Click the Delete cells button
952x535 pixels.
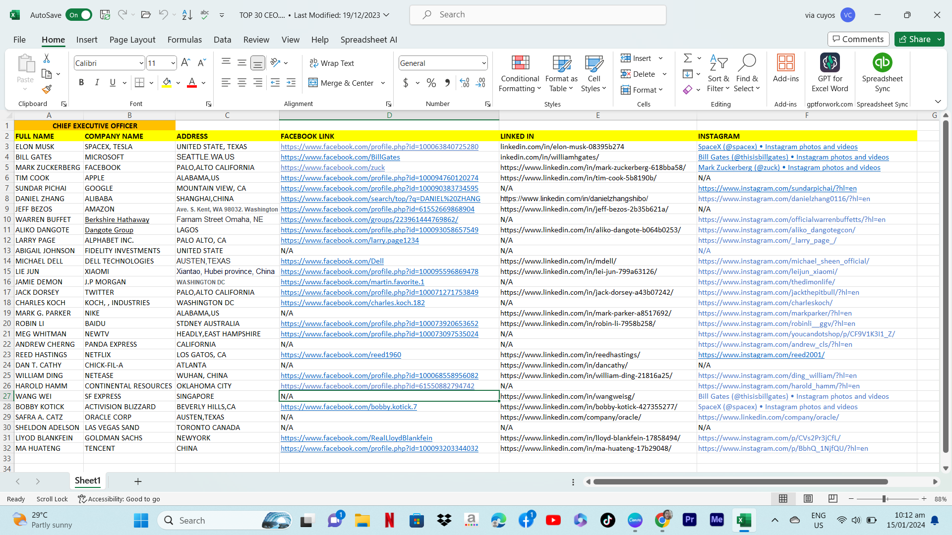[x=638, y=74]
